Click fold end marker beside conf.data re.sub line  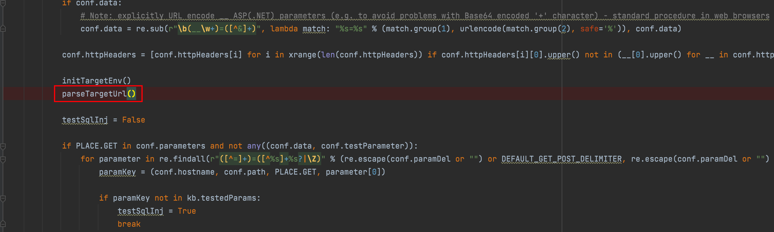(3, 29)
